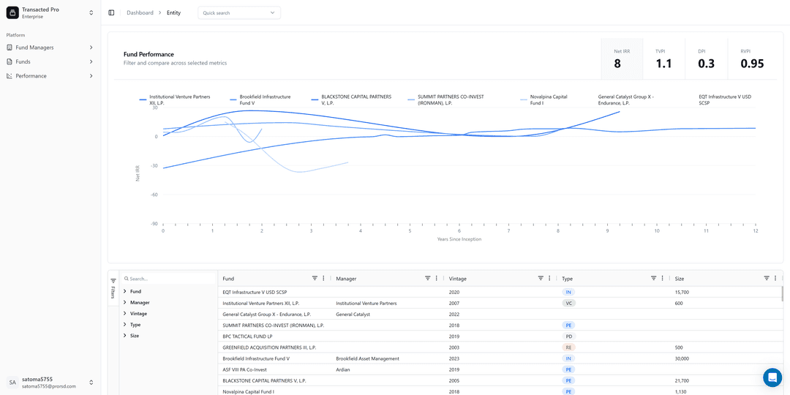Sort by the Fund column header
This screenshot has width=790, height=395.
click(x=228, y=279)
